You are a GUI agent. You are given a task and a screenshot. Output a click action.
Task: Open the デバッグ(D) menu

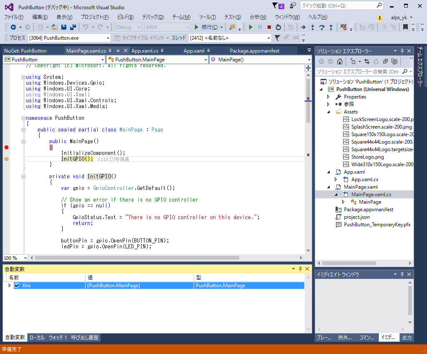(153, 17)
